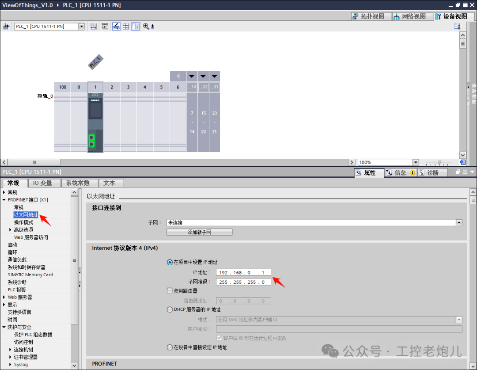The height and width of the screenshot is (370, 477).
Task: Switch to the 诊断 tab at the bottom
Action: point(432,172)
